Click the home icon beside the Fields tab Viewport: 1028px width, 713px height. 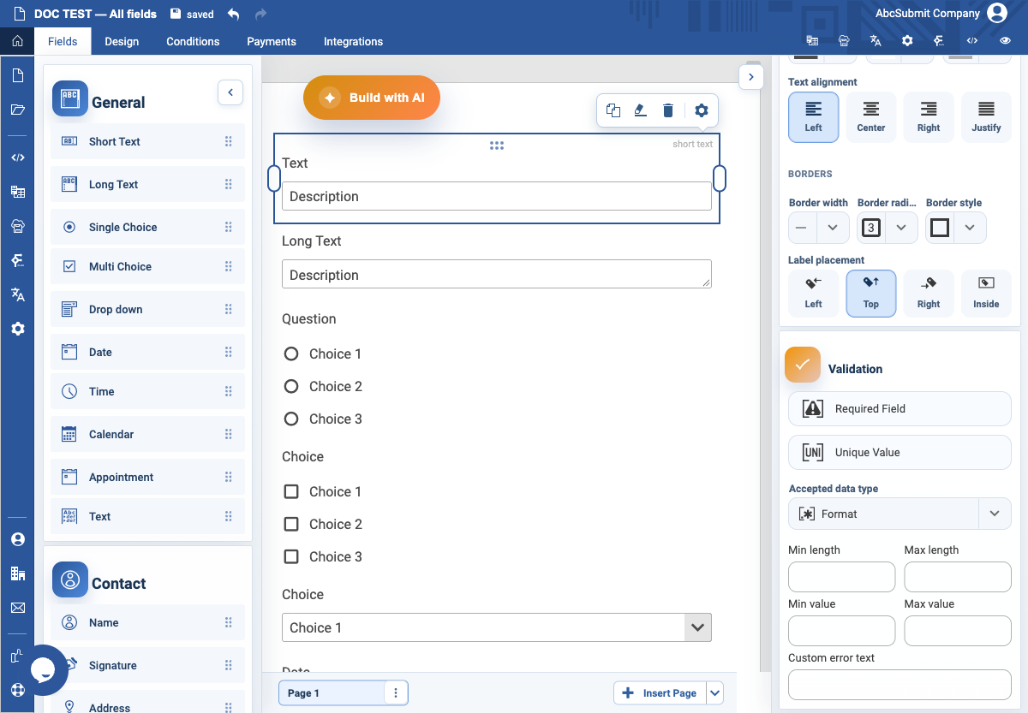tap(17, 41)
